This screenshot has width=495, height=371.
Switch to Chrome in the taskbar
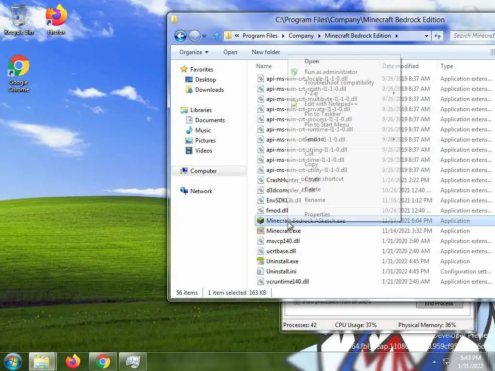(x=102, y=361)
